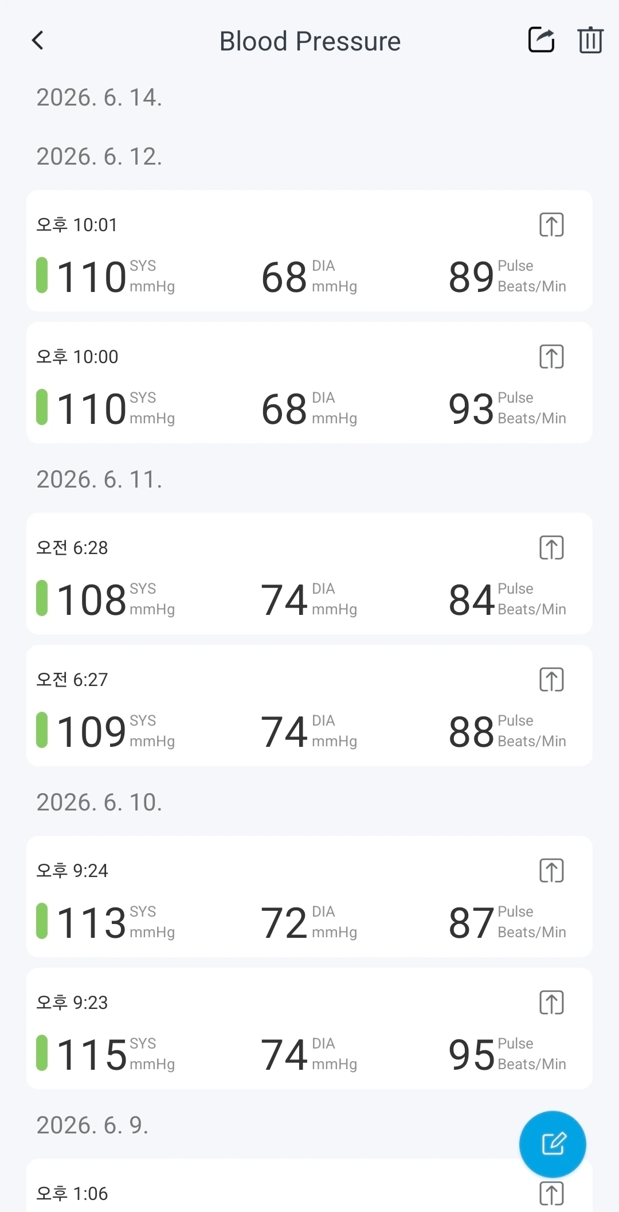Open the 115 SYS measurement card

tap(309, 1028)
